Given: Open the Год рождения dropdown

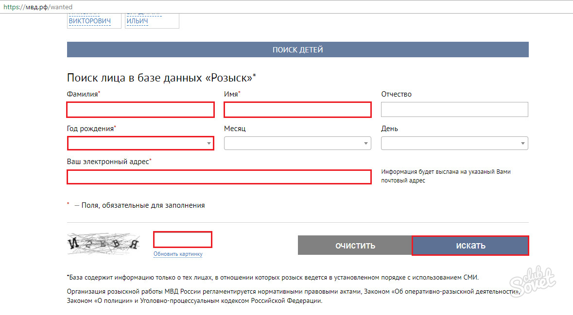Looking at the screenshot, I should [140, 143].
